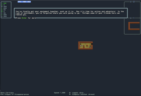Click the green Enter prompt
Screen dimensions: 141x96
tap(24, 18)
